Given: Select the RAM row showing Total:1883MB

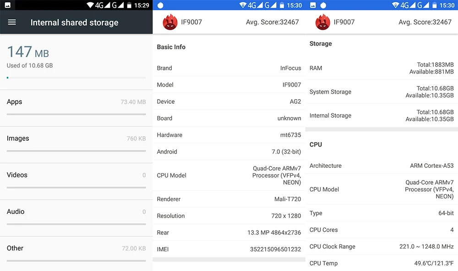Looking at the screenshot, I should tap(382, 68).
